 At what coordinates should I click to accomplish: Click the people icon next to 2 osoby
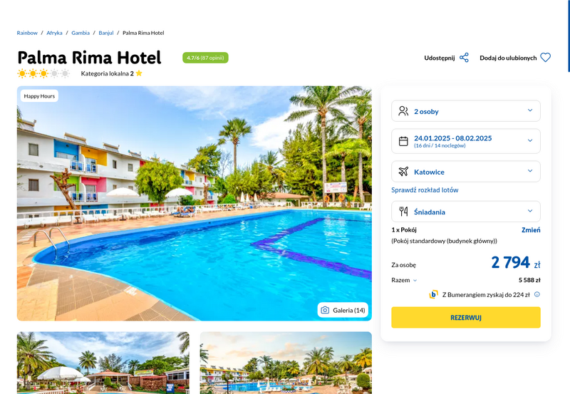tap(403, 111)
